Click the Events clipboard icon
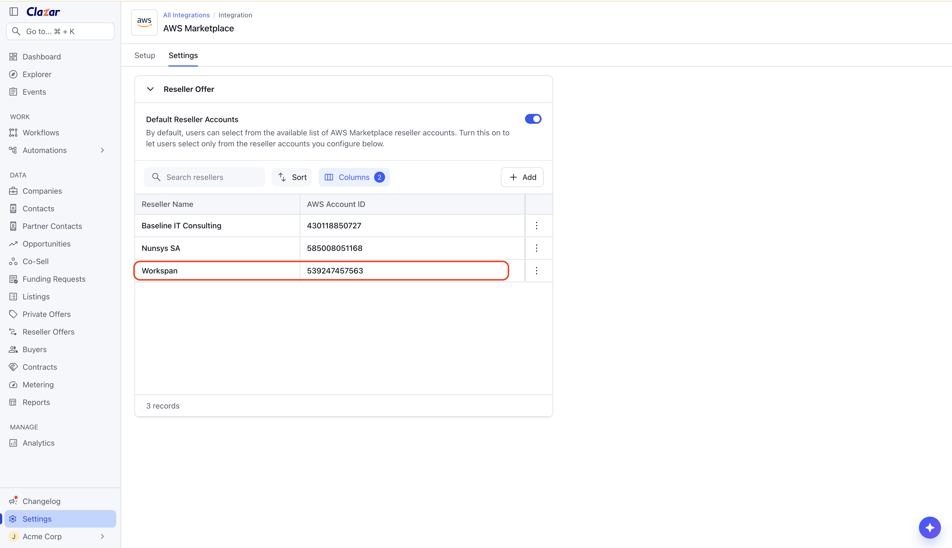Viewport: 952px width, 548px height. 13,92
